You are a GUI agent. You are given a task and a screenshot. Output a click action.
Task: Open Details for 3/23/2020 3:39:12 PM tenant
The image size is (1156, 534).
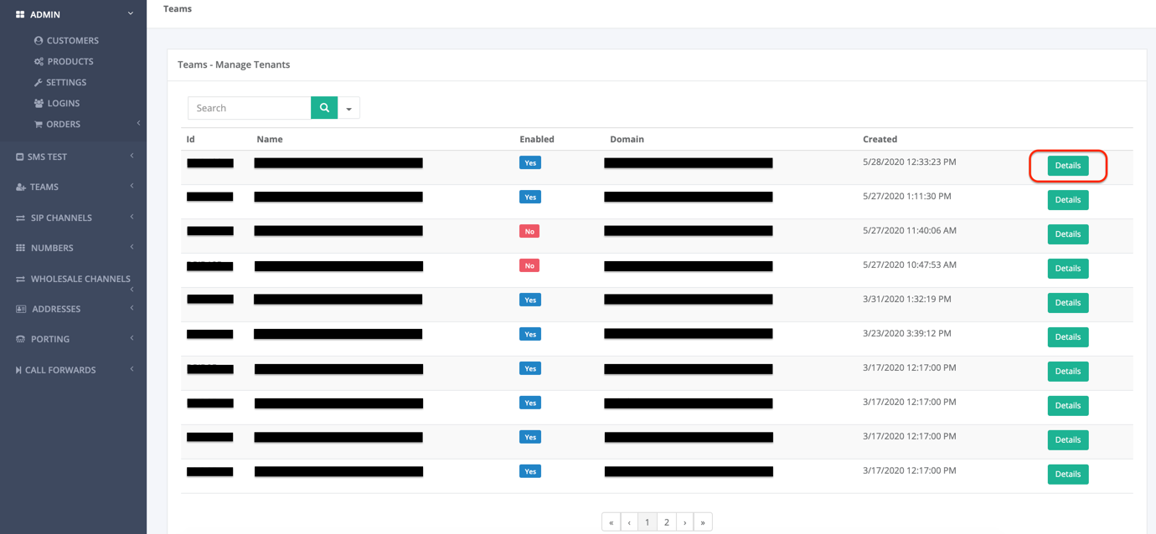(x=1068, y=337)
